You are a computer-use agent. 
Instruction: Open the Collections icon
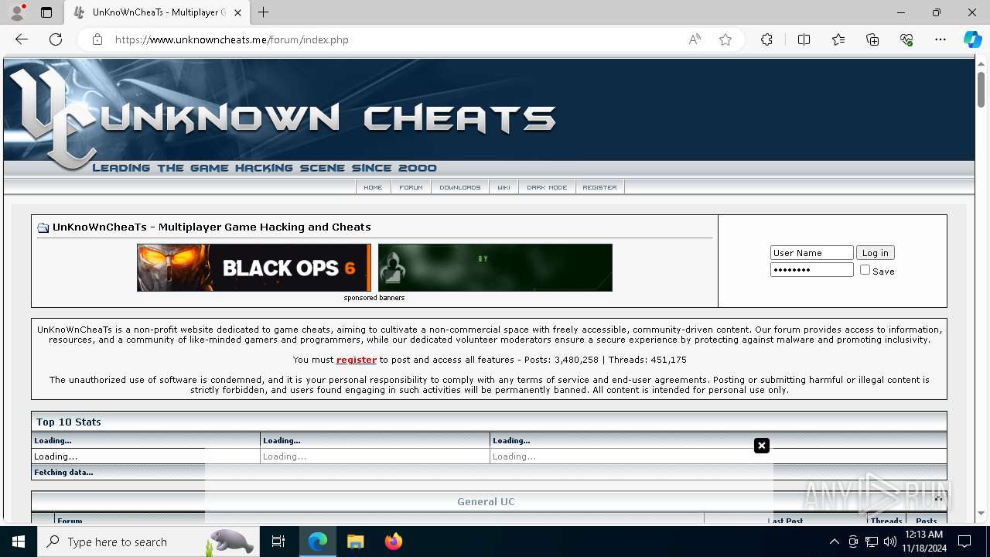pyautogui.click(x=872, y=39)
